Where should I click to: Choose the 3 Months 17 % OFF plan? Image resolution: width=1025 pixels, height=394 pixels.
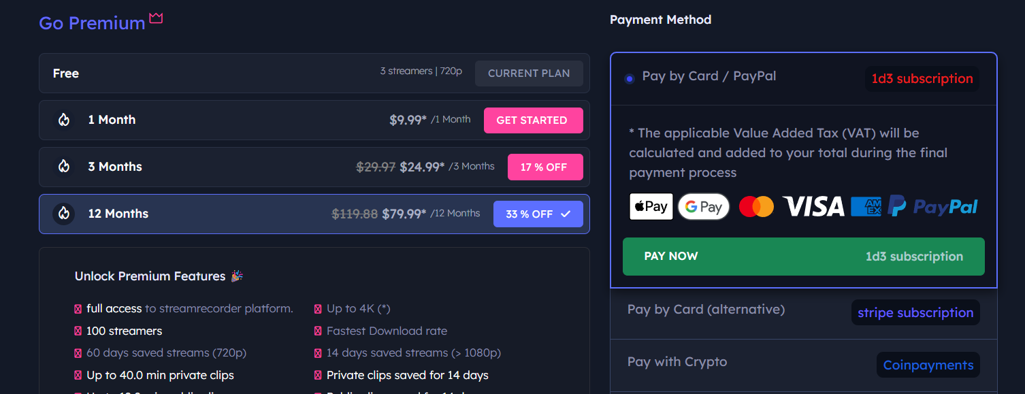544,167
